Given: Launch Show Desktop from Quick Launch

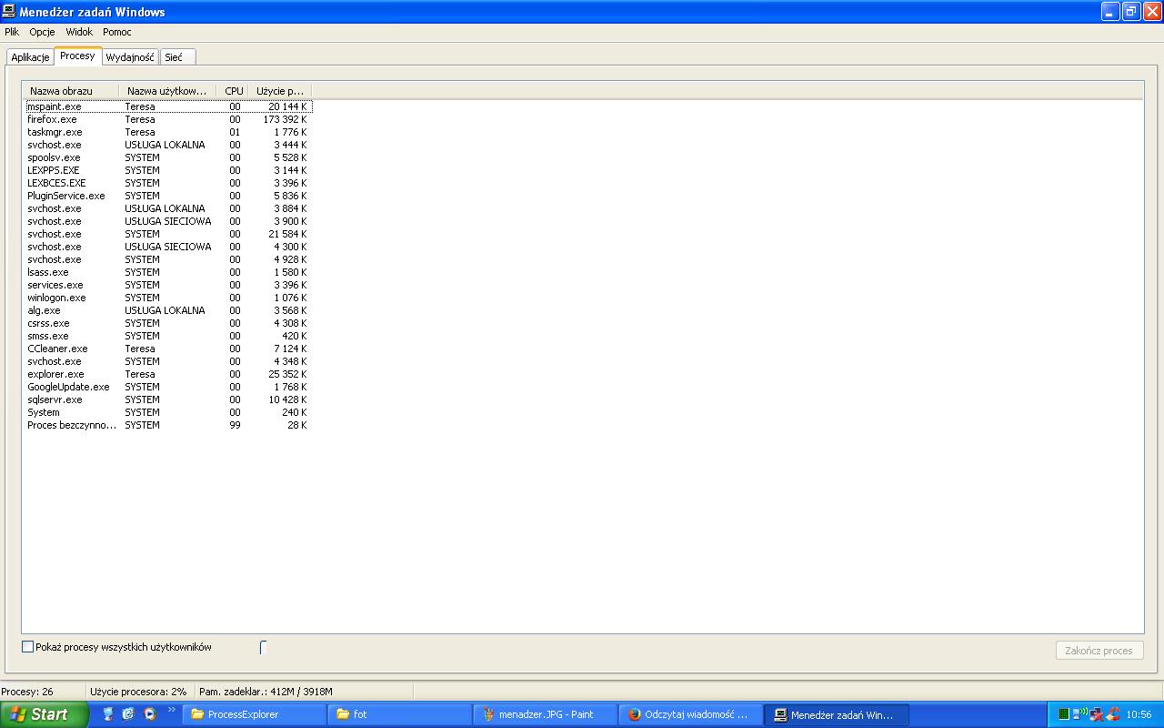Looking at the screenshot, I should tap(108, 714).
